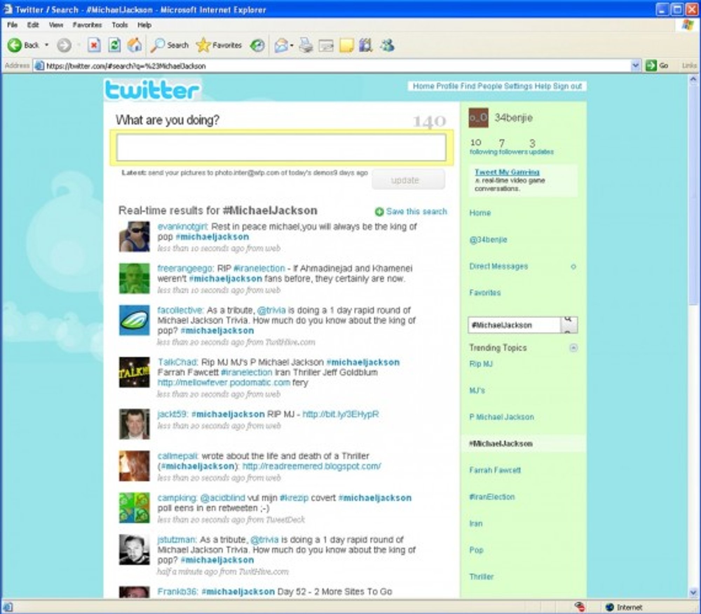Viewport: 701px width, 614px height.
Task: Click the Messenger buddies toolbar icon
Action: point(387,45)
